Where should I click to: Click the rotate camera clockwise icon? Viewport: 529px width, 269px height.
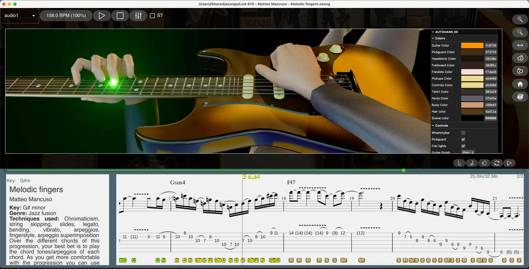click(x=520, y=58)
